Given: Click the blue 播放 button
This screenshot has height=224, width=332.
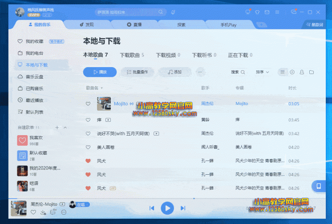Looking at the screenshot, I should coord(100,72).
